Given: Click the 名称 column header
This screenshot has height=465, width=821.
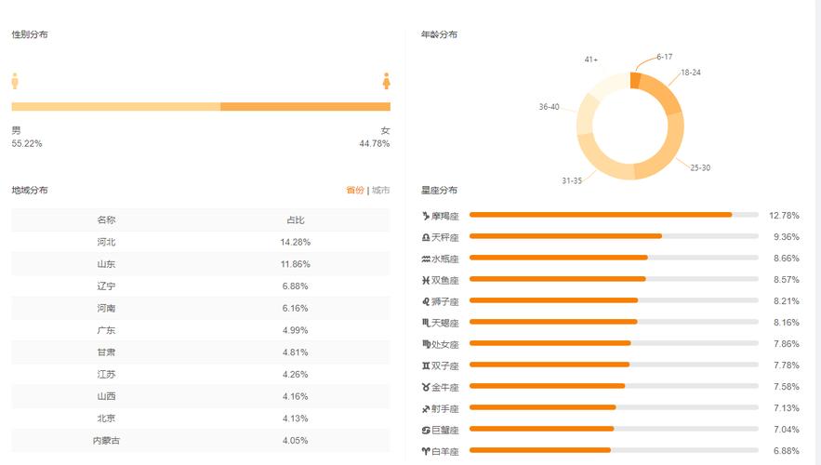Looking at the screenshot, I should (106, 220).
